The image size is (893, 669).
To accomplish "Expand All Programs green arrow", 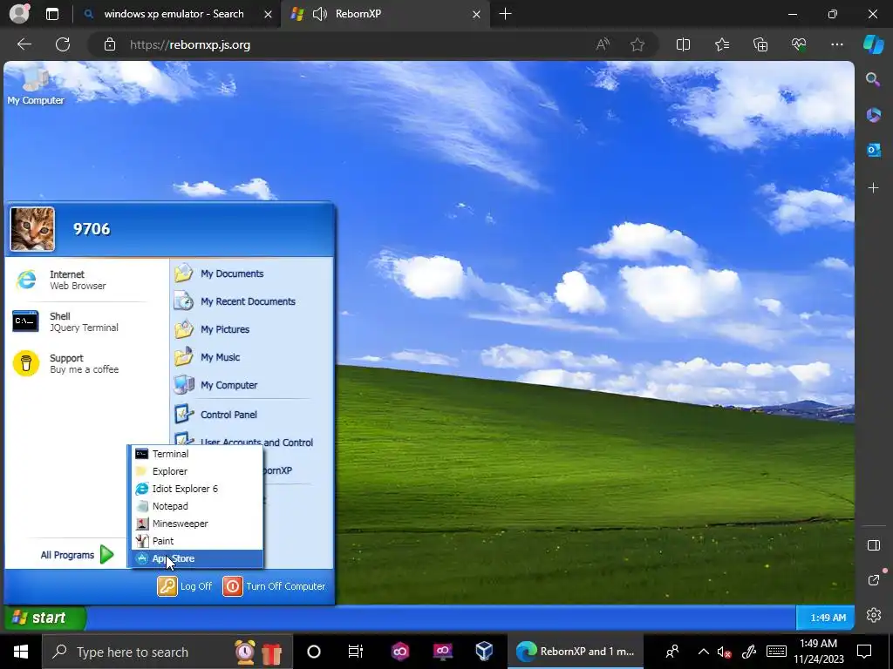I will click(106, 555).
